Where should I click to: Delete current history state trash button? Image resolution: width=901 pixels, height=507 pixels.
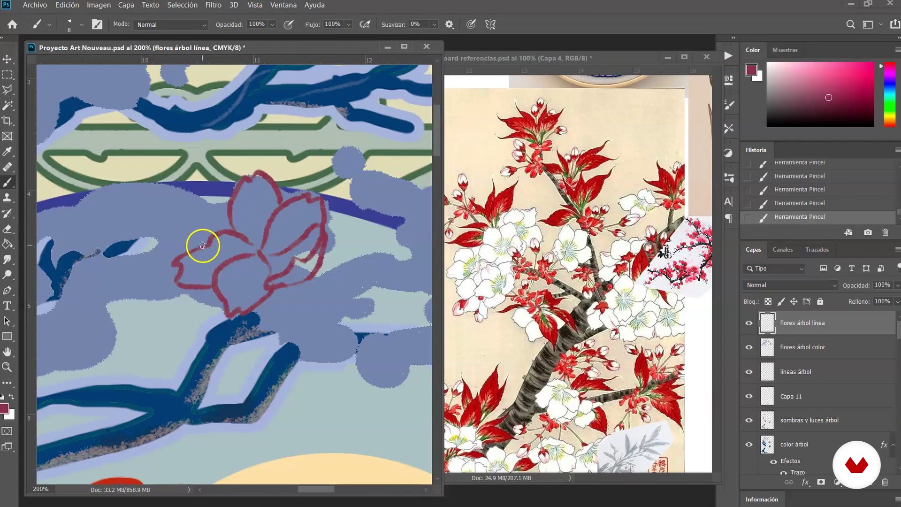coord(885,232)
